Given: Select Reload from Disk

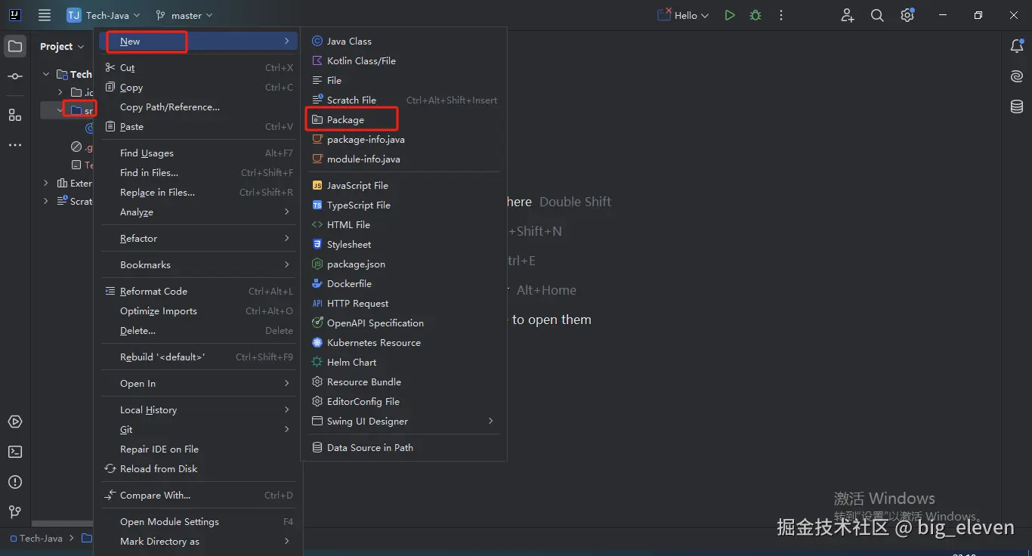Looking at the screenshot, I should pos(199,468).
